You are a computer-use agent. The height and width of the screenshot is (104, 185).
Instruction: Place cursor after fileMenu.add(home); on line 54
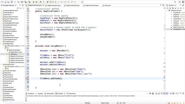pos(62,78)
